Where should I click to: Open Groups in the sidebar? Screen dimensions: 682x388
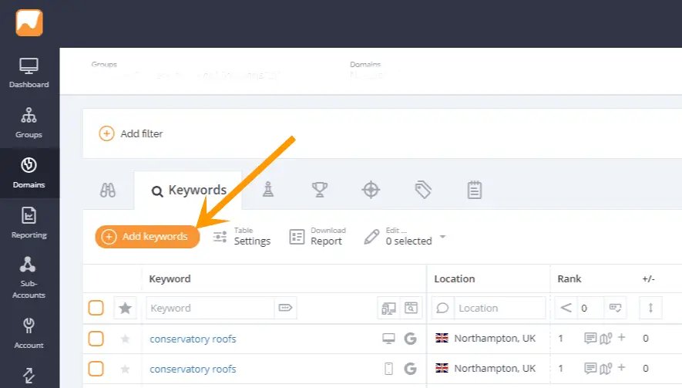(29, 123)
